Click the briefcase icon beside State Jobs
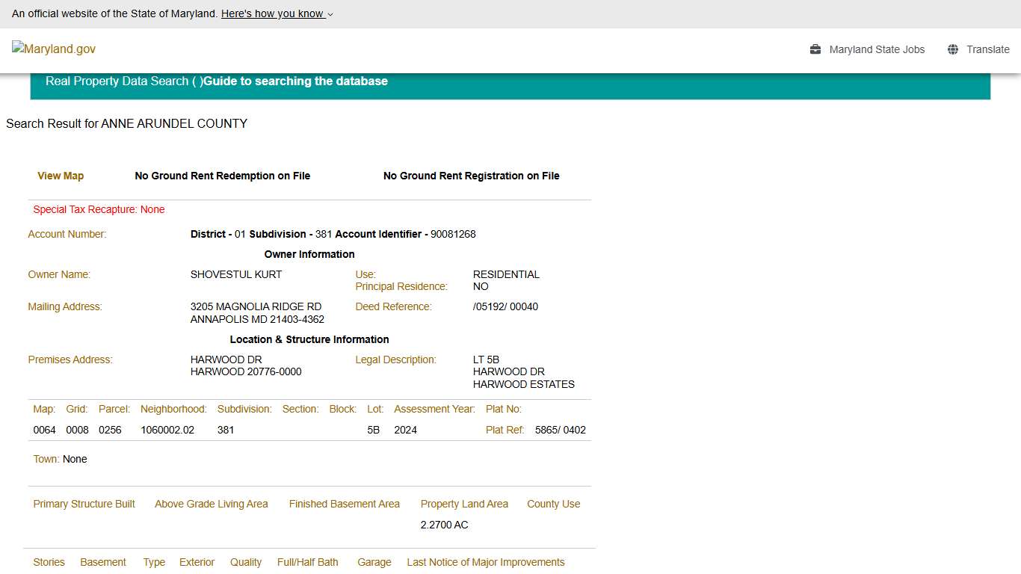Screen dimensions: 1021x574 tap(815, 49)
